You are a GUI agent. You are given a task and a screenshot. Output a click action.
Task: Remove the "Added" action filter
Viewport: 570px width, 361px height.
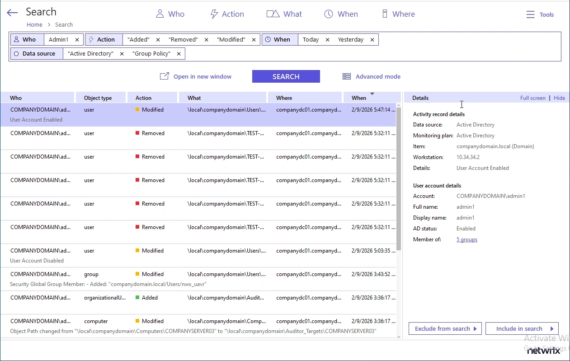click(x=158, y=39)
